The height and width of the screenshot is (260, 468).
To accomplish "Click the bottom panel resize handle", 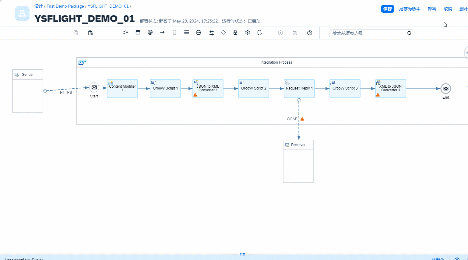I will point(243,254).
